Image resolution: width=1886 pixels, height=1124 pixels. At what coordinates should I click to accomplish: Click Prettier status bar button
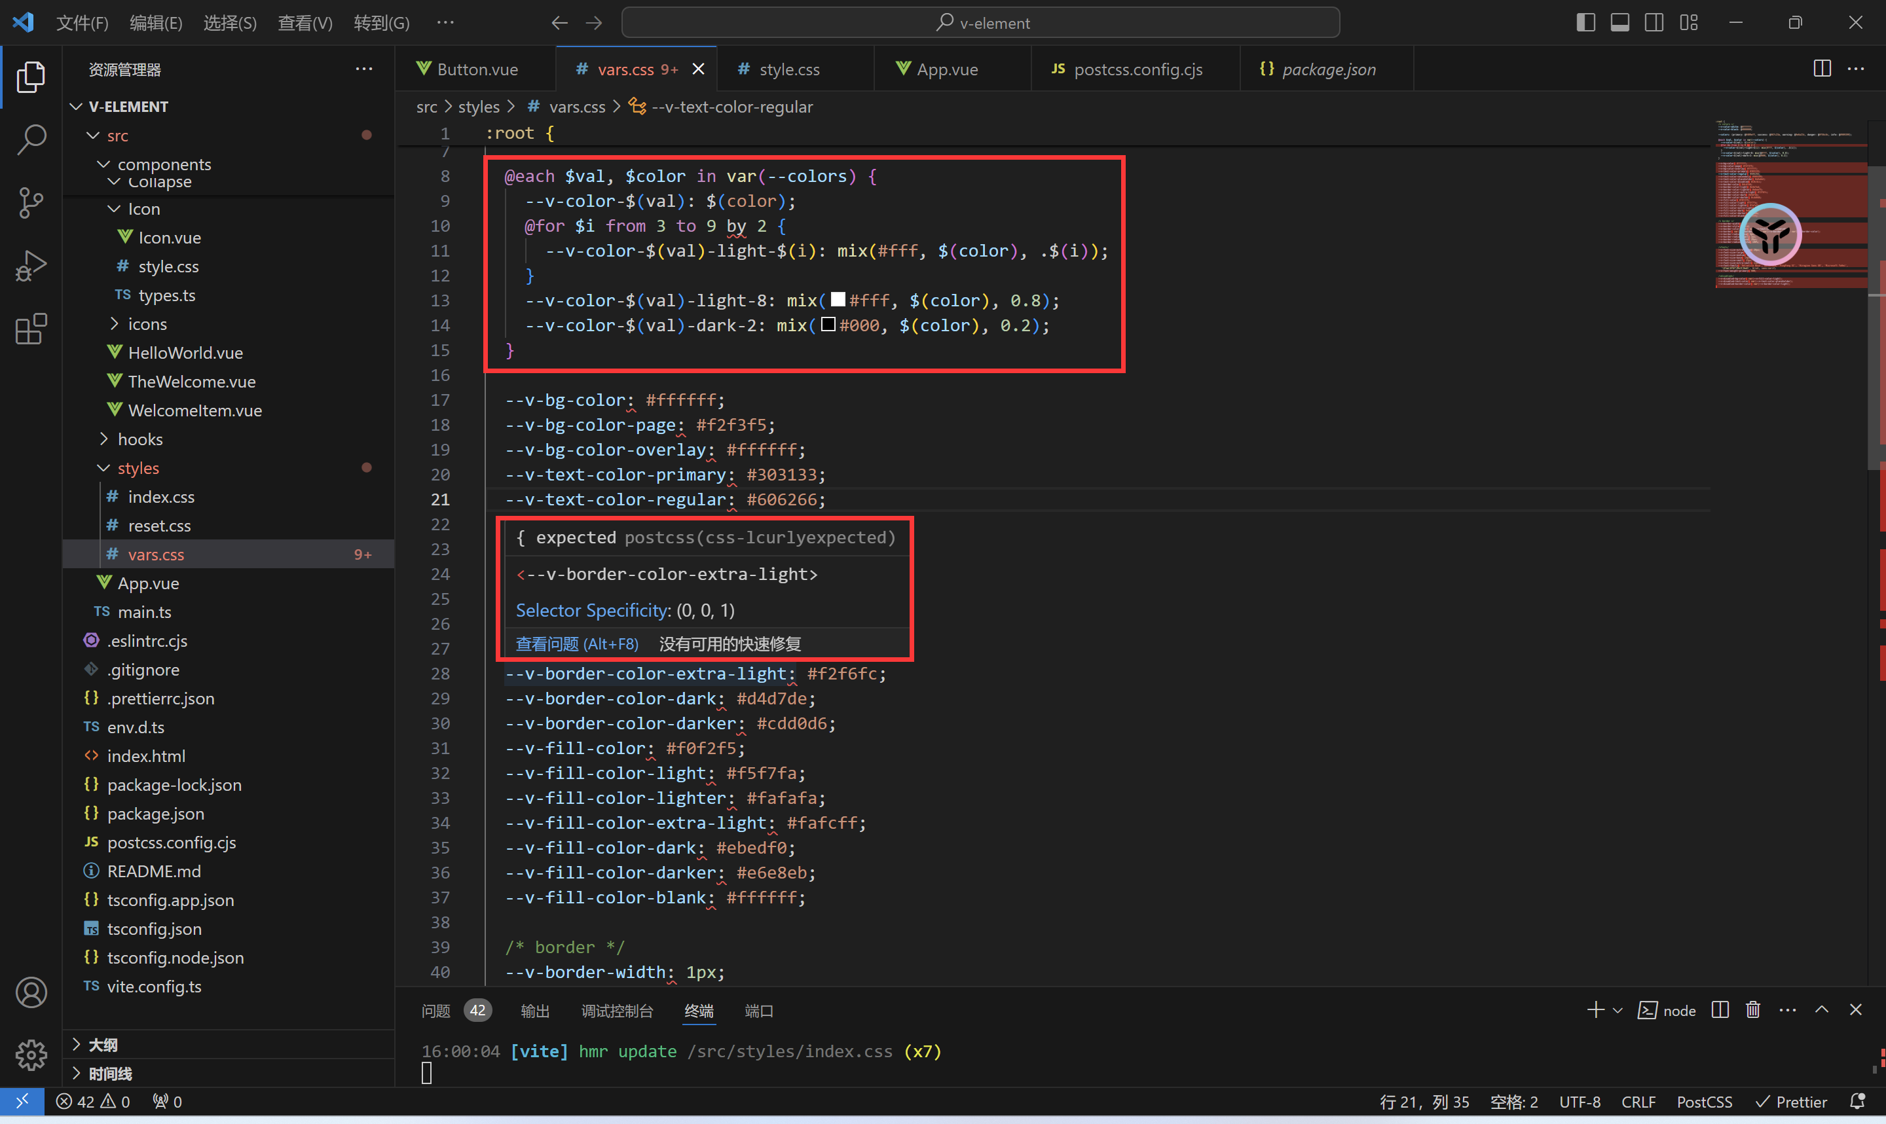click(1791, 1101)
